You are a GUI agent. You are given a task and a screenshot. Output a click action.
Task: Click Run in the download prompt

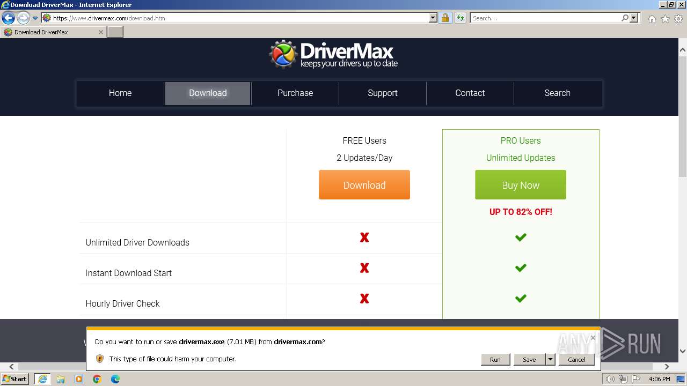495,359
